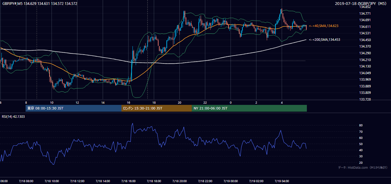Viewport: 391px width, 184px height.
Task: Select the NY 21:00-06:00 JST session bar
Action: coord(249,108)
